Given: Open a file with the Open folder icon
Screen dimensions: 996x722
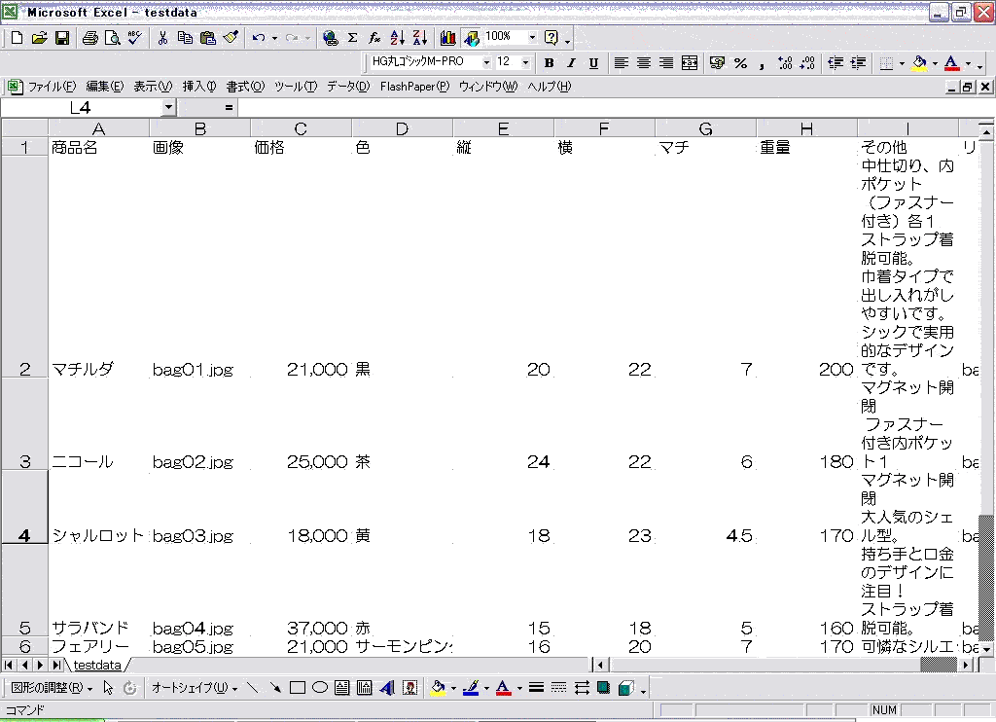Looking at the screenshot, I should click(x=39, y=38).
